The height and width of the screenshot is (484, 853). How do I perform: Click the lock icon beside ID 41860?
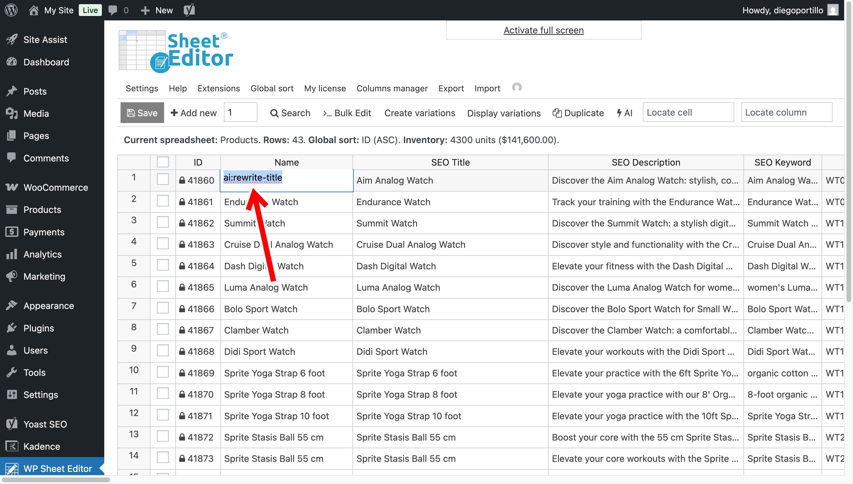[182, 180]
